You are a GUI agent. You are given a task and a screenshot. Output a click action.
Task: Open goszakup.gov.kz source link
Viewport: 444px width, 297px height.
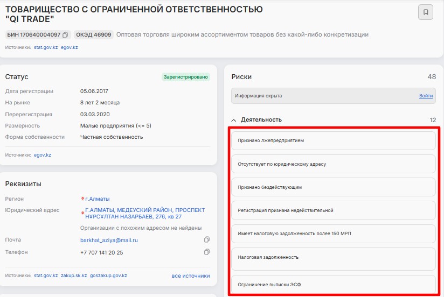click(x=108, y=275)
